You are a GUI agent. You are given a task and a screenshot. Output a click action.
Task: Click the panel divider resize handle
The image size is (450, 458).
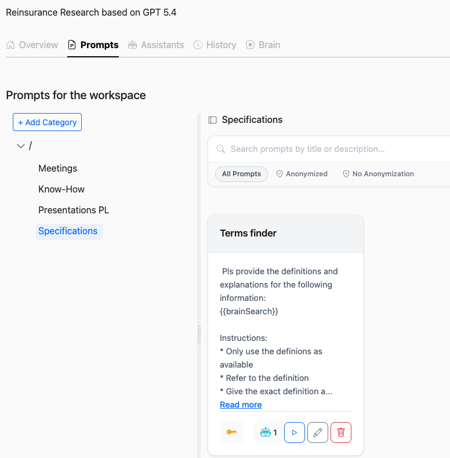(x=199, y=335)
